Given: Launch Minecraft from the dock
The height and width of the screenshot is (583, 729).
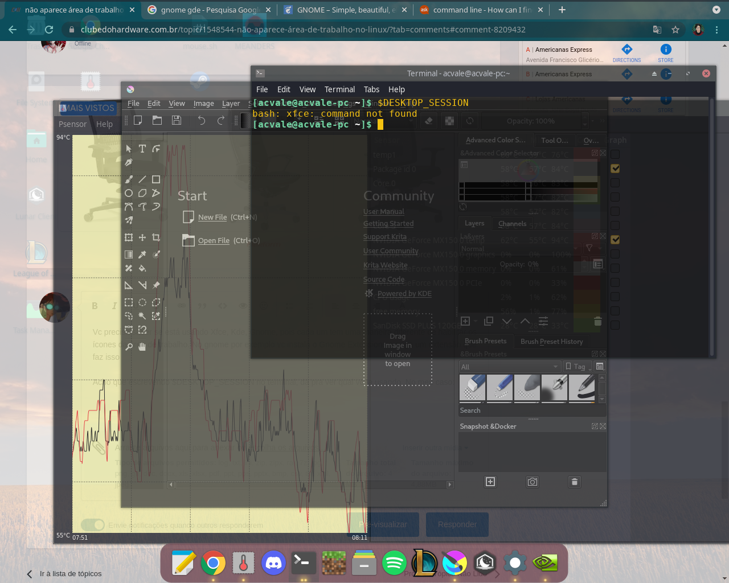Looking at the screenshot, I should (334, 563).
